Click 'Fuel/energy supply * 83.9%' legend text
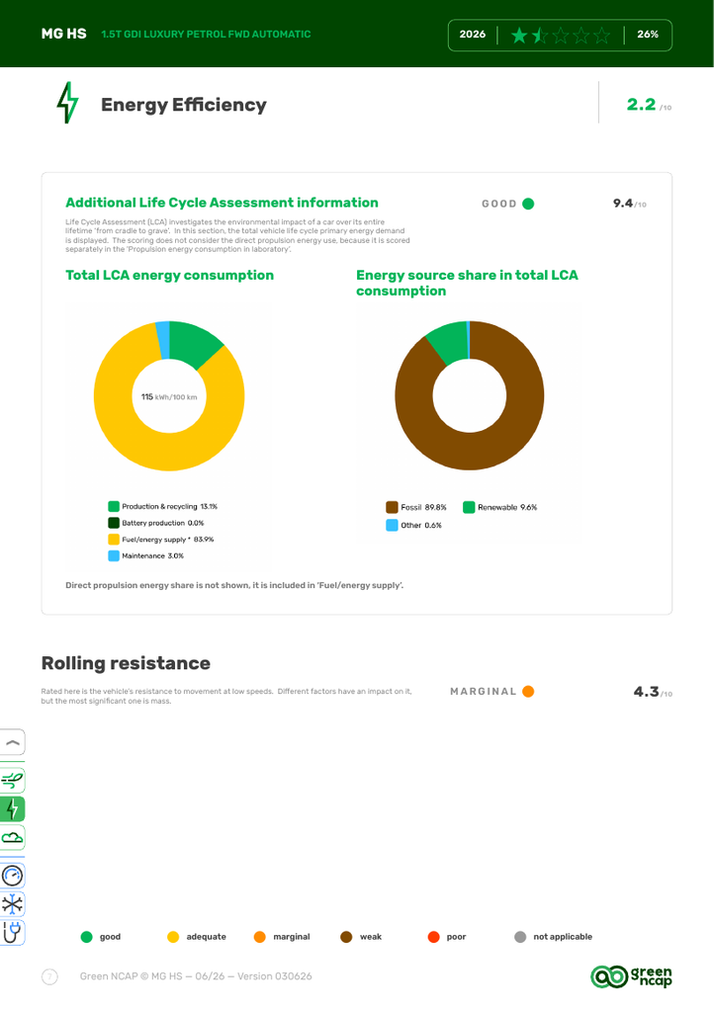This screenshot has width=714, height=1012. click(x=168, y=540)
